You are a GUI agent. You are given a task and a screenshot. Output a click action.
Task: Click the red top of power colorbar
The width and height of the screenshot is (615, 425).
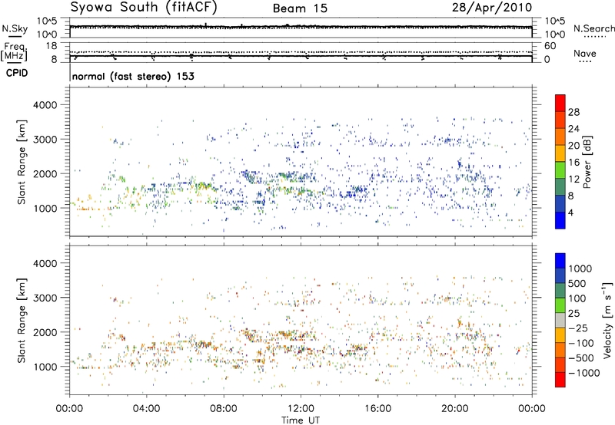560,103
